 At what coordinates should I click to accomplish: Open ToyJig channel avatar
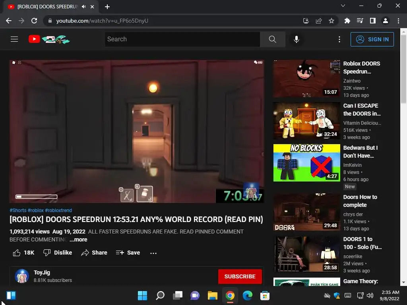point(22,276)
